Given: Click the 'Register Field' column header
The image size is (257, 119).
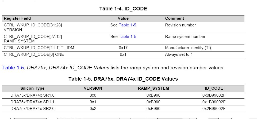Looking at the screenshot, I should [x=17, y=18].
